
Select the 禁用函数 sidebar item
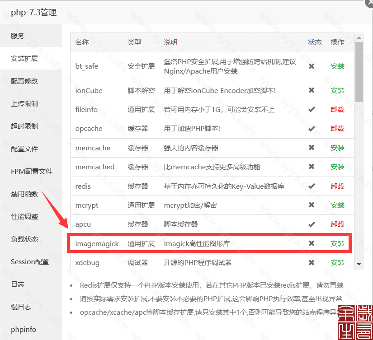[x=24, y=194]
